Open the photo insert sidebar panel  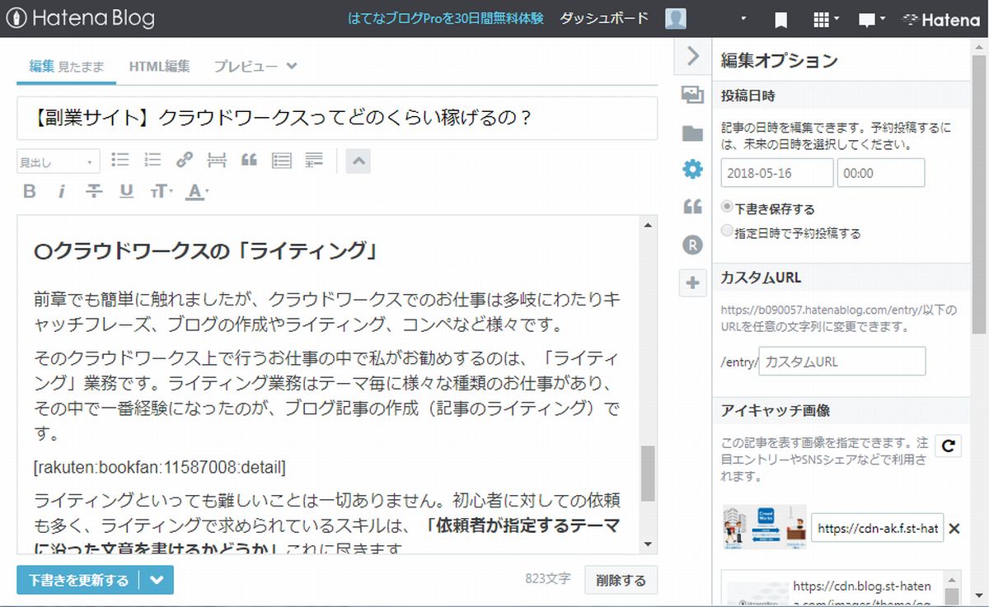click(692, 95)
